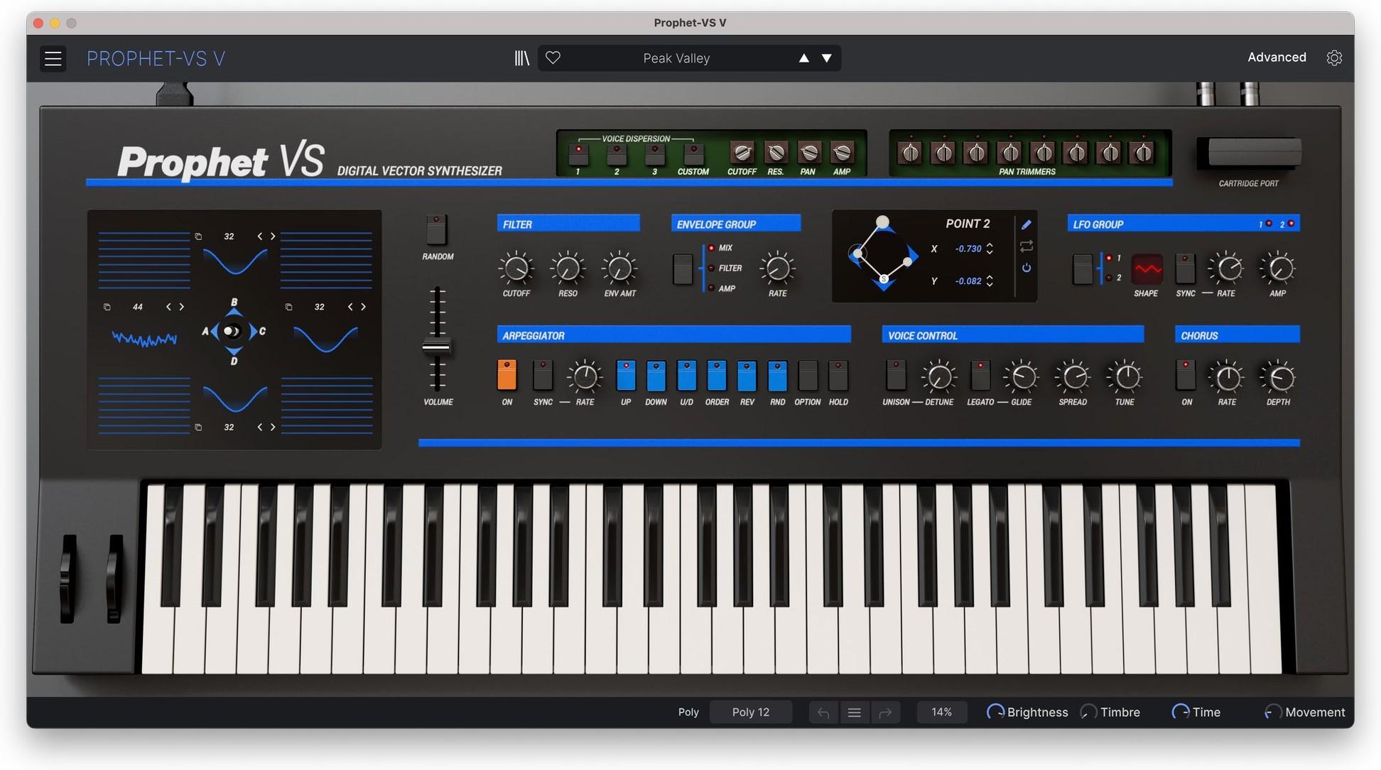Screen dimensions: 1381x770
Task: Click the 14% value field in the bottom bar
Action: 942,712
